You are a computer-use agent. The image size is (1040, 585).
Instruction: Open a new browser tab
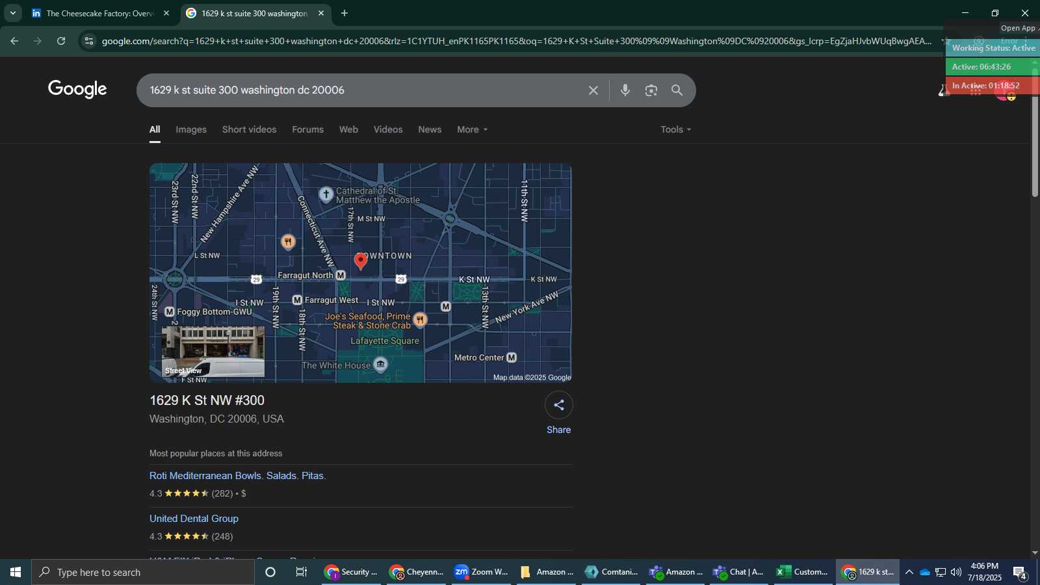pos(344,13)
